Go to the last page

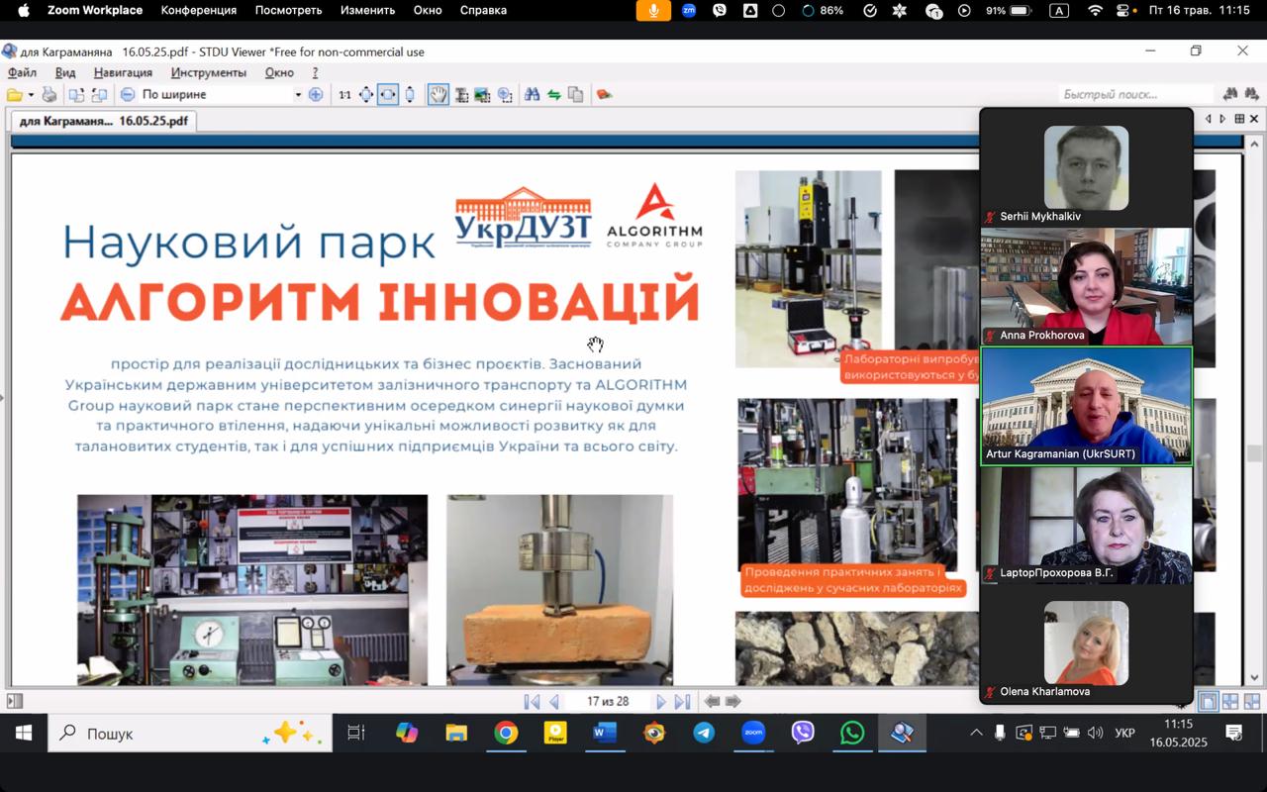coord(682,701)
